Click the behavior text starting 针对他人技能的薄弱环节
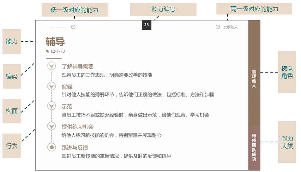The image size is (301, 172). tap(138, 95)
